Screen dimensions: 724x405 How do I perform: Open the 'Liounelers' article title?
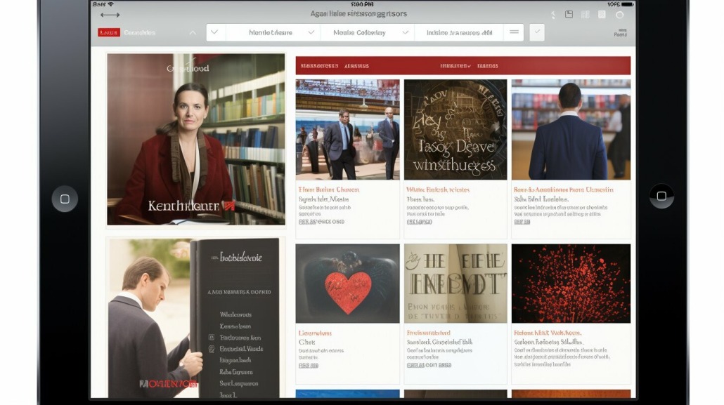point(315,333)
